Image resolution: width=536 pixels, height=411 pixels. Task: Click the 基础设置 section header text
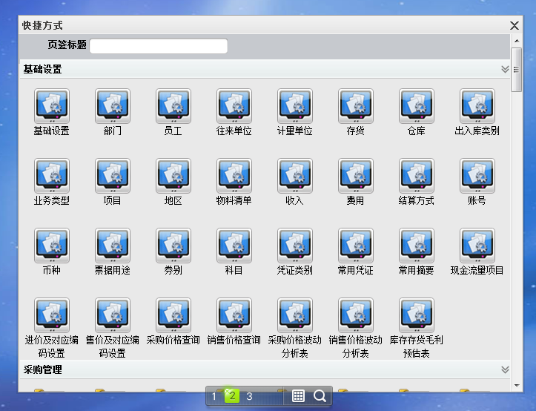[42, 69]
